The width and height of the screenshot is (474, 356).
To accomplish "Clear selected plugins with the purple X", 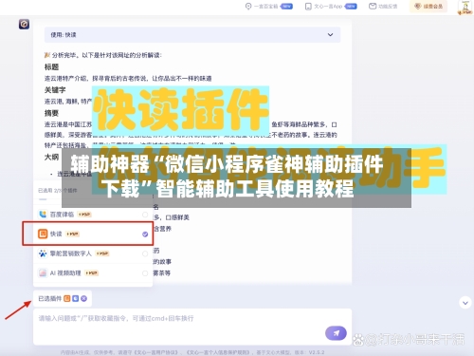I will (83, 298).
